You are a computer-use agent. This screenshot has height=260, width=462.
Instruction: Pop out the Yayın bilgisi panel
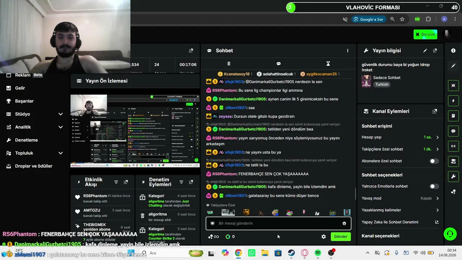point(435,51)
